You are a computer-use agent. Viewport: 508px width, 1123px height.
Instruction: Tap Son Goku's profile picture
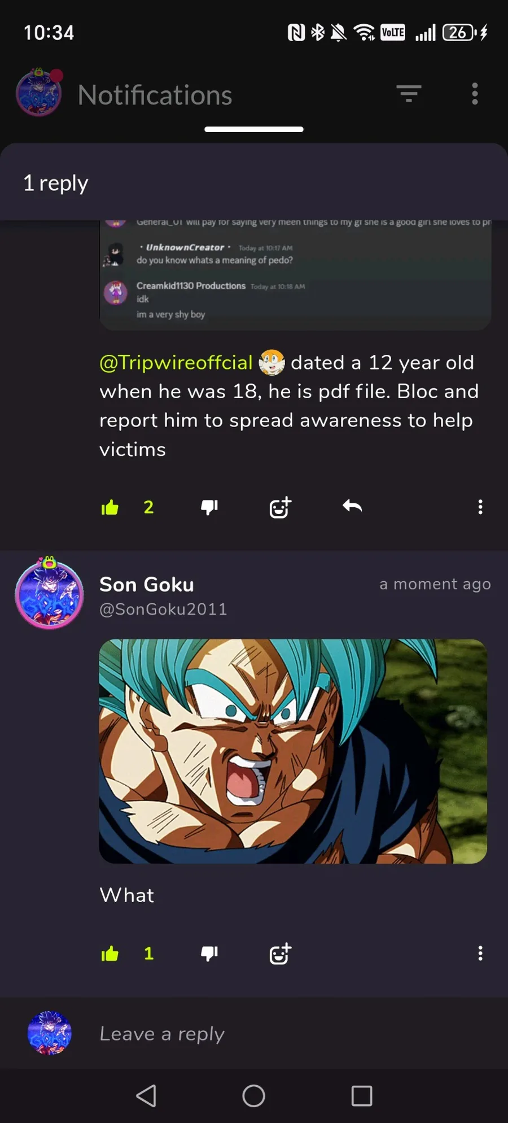pos(49,593)
